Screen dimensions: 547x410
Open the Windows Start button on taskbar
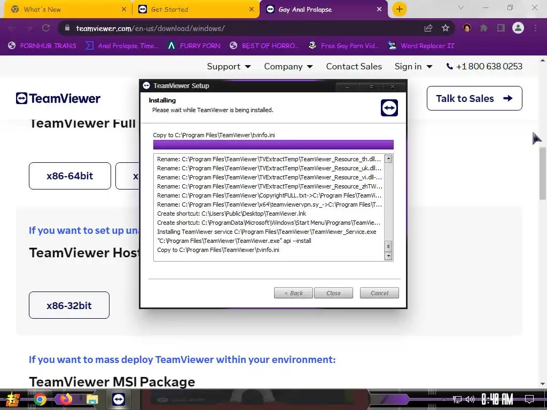[13, 399]
